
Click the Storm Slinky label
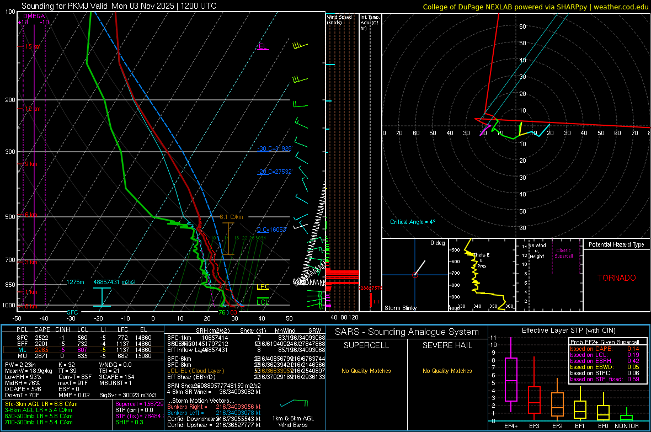click(x=400, y=308)
